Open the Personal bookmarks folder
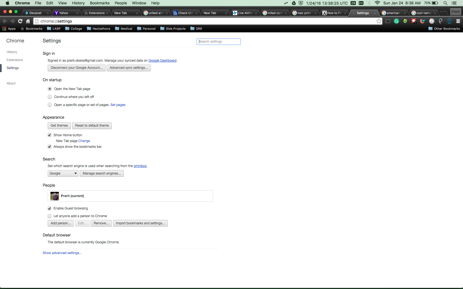Screen dimensions: 463x289 tap(146, 29)
